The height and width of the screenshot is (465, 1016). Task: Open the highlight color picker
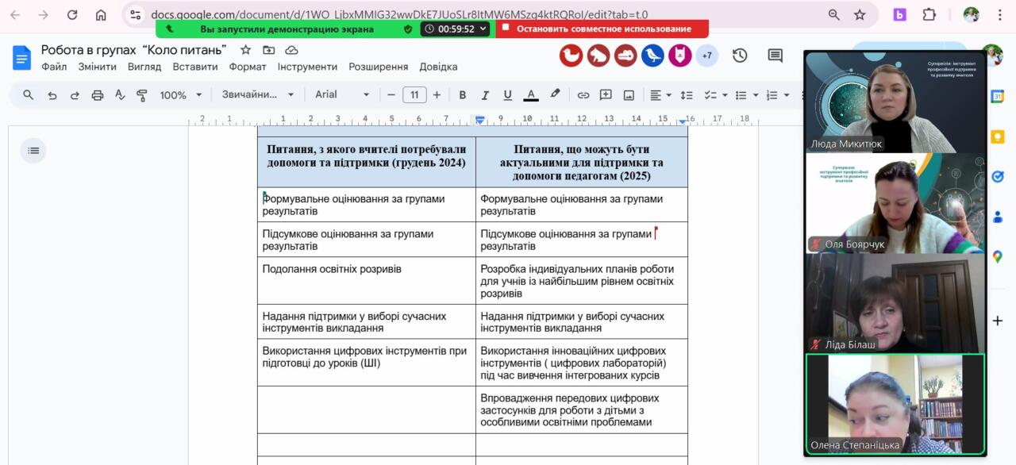tap(555, 95)
